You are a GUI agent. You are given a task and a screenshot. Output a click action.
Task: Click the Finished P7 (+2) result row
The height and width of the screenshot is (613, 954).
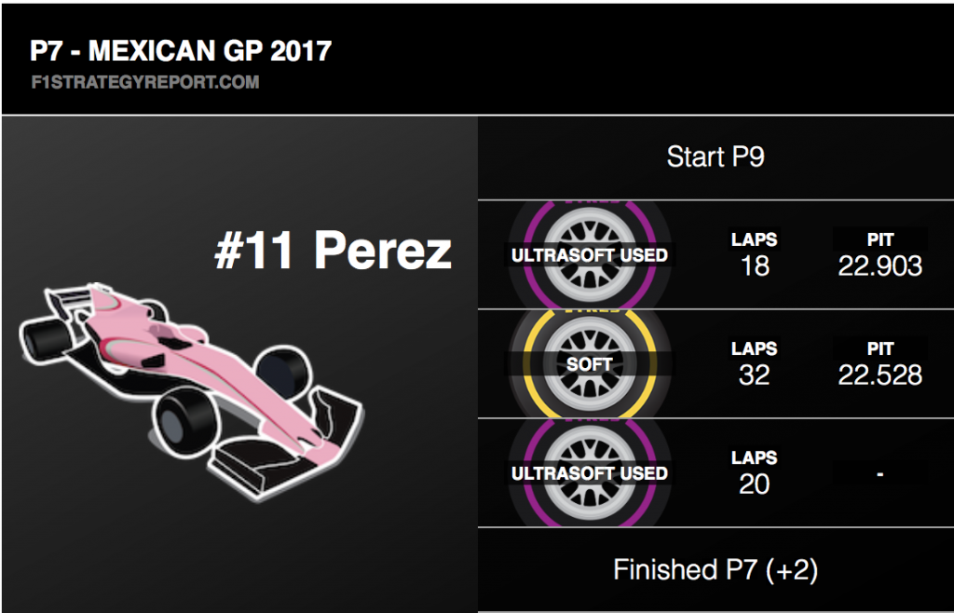(x=715, y=570)
